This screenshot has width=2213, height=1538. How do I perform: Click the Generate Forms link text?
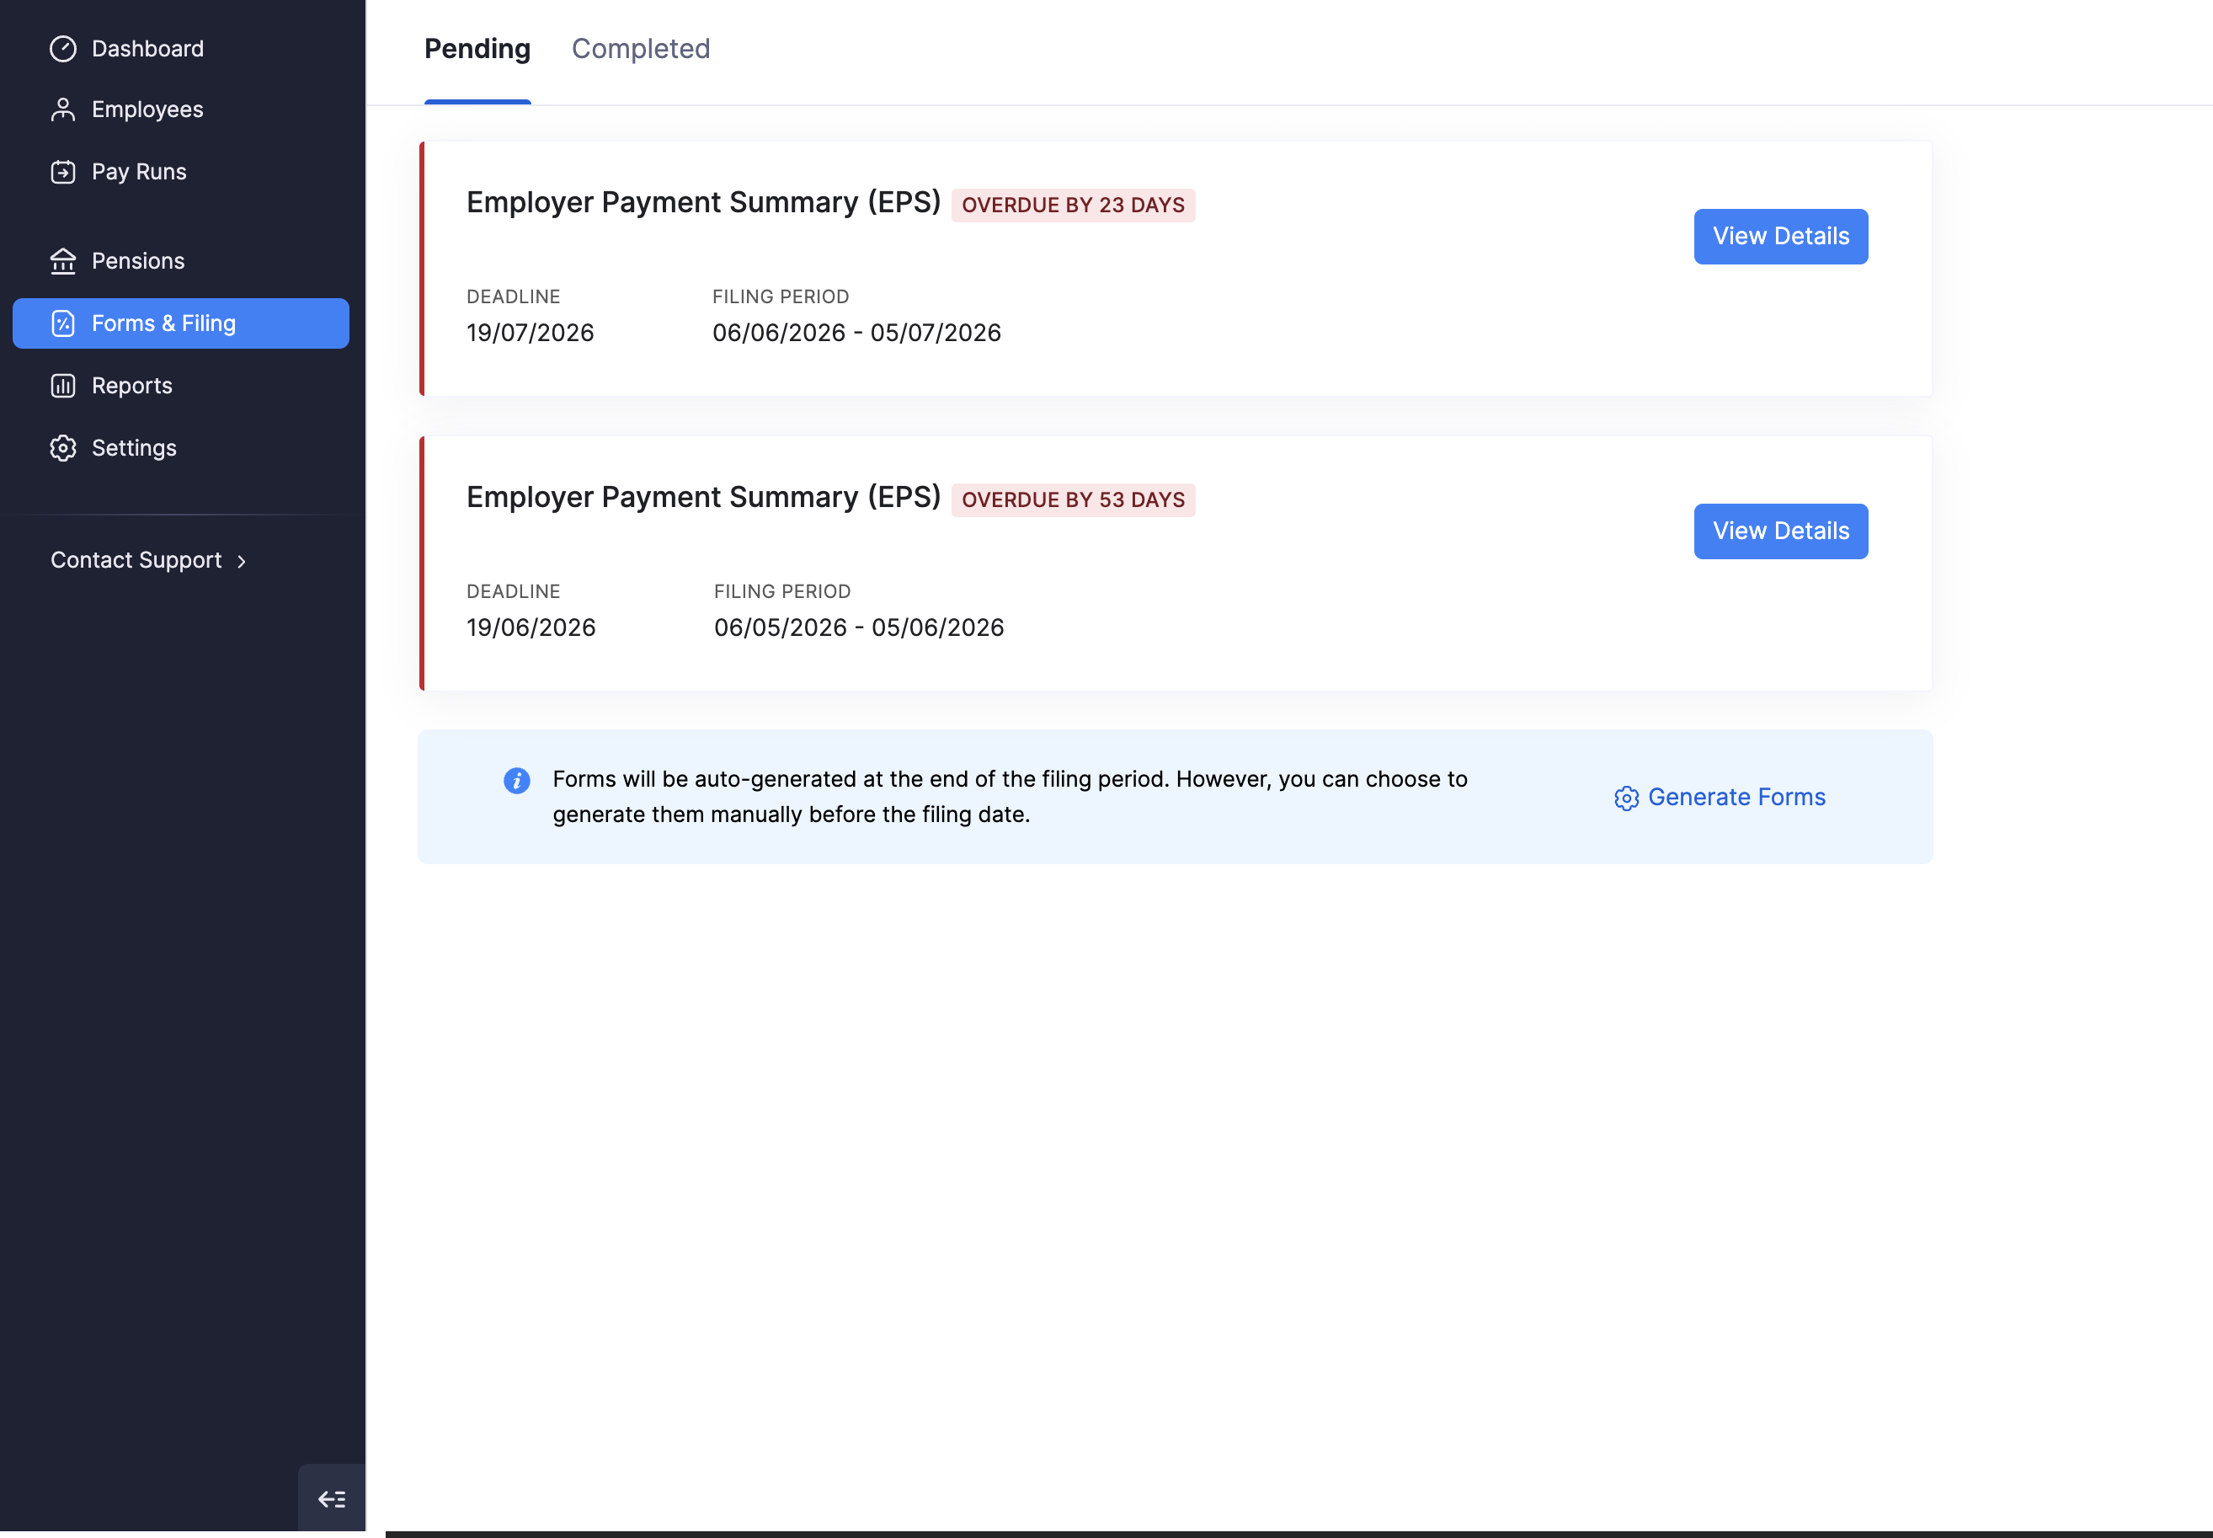tap(1736, 797)
